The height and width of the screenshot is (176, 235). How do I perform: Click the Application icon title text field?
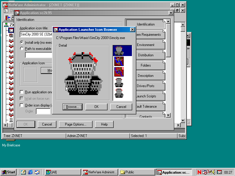click(36, 34)
